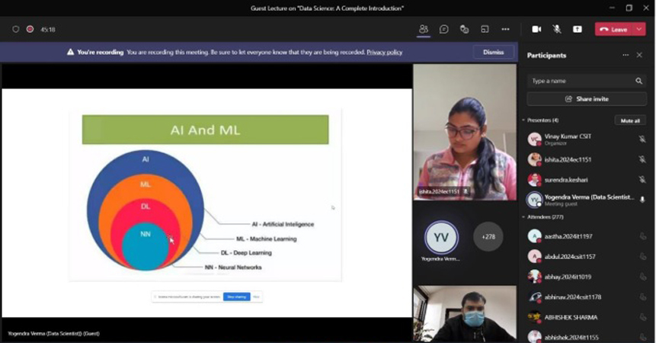The image size is (656, 343).
Task: Click the shield security icon at top left
Action: point(15,29)
